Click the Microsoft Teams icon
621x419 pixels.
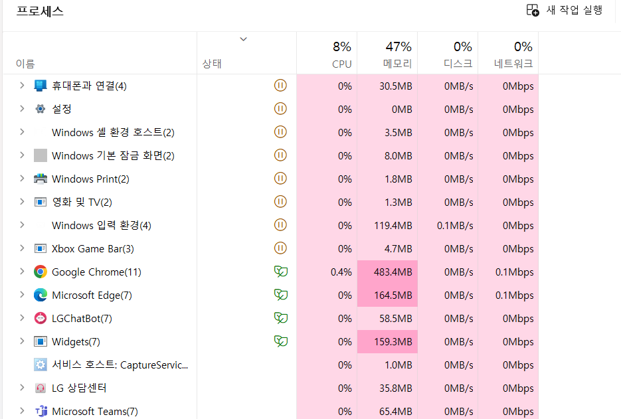(x=41, y=411)
